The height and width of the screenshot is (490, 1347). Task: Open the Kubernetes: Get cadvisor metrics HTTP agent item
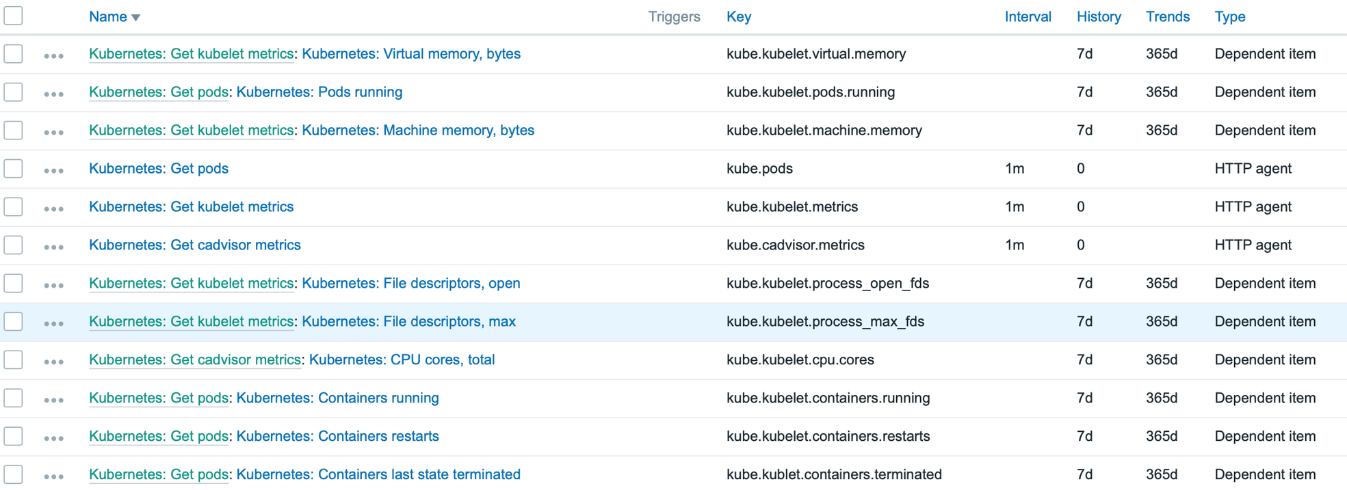[195, 245]
